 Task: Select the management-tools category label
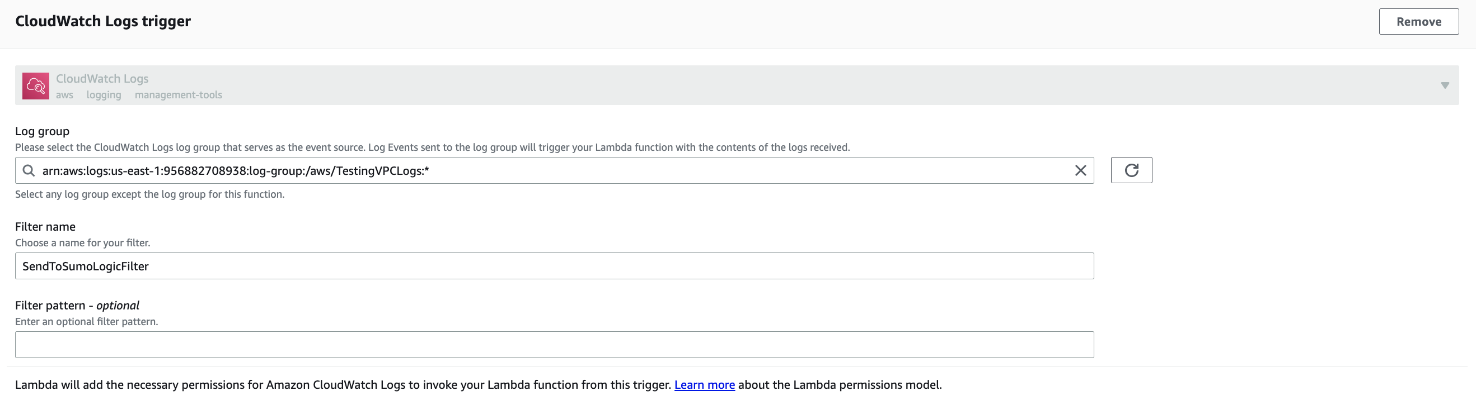(178, 95)
